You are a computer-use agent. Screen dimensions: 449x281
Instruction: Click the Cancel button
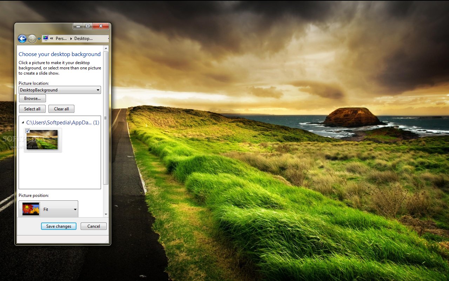point(94,226)
